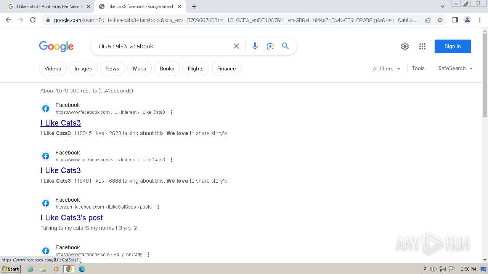
Task: Click the About 1.570.000 results text
Action: [x=87, y=91]
